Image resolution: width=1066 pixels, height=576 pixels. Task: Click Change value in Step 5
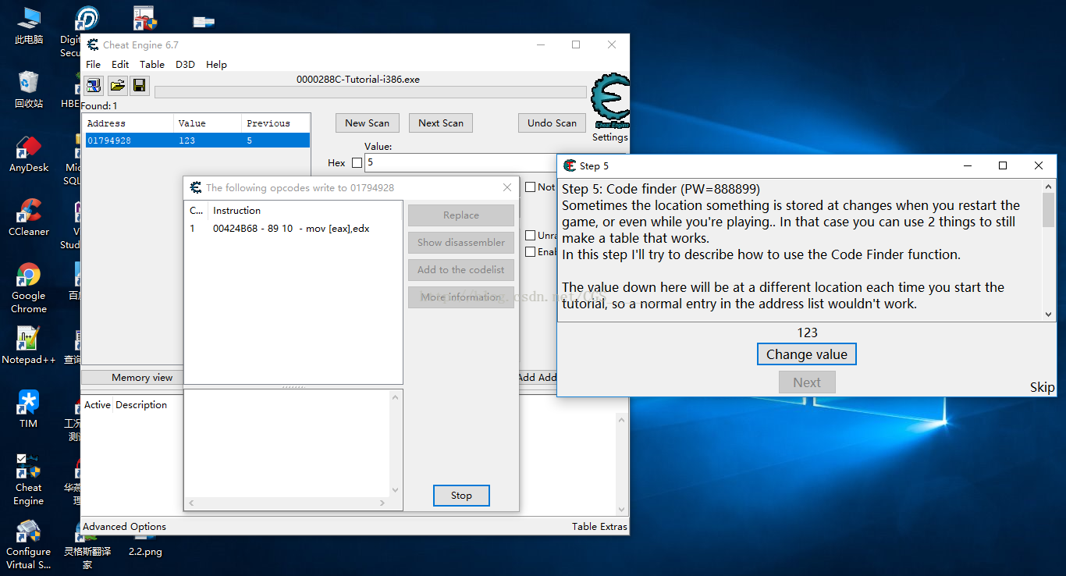click(807, 354)
